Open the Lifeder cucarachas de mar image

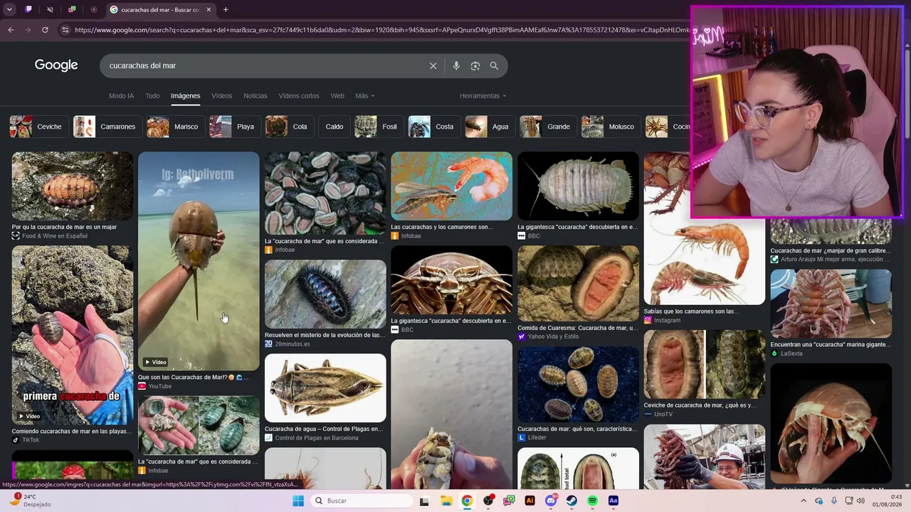coord(578,385)
